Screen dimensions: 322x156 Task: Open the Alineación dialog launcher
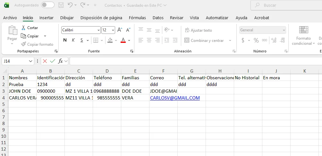point(234,51)
